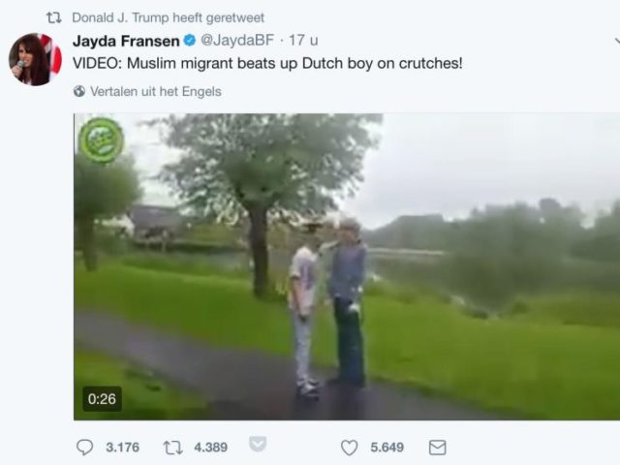Click the 5.649 likes count
This screenshot has height=465, width=620.
click(387, 448)
